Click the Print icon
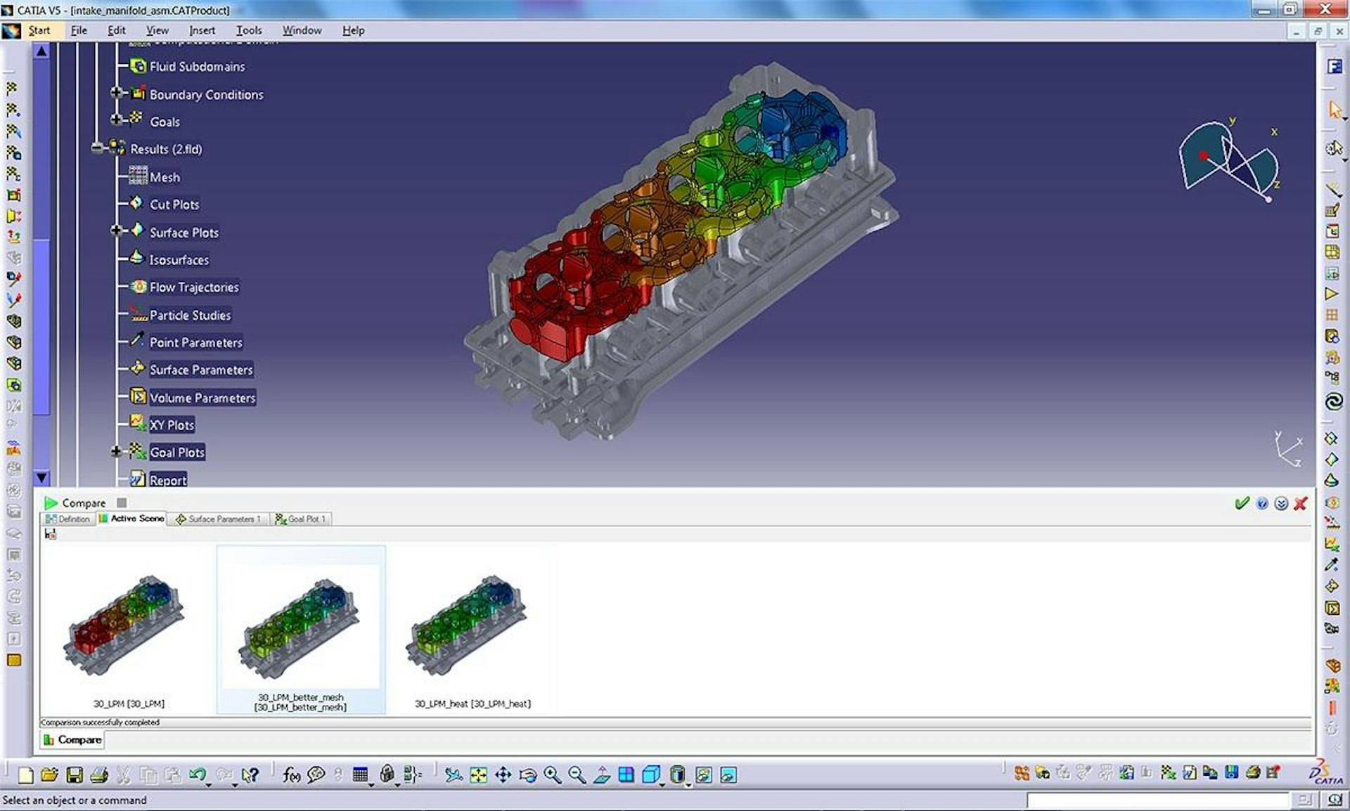The width and height of the screenshot is (1350, 811). tap(99, 774)
